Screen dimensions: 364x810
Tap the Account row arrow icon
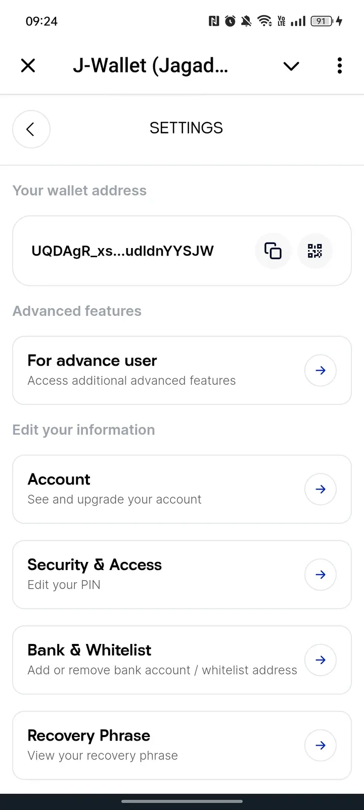pos(321,489)
